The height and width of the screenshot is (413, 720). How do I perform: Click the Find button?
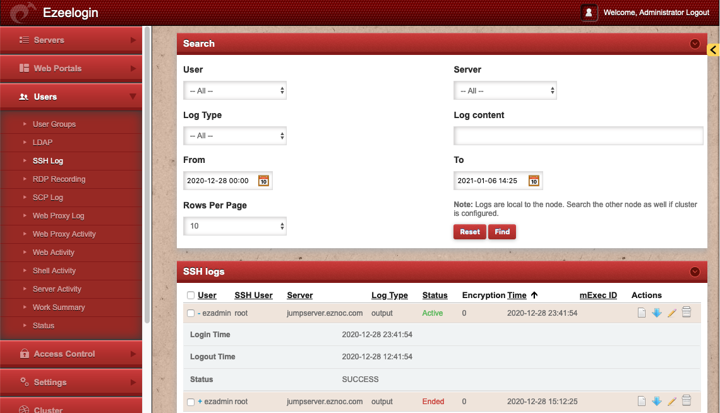pos(502,232)
